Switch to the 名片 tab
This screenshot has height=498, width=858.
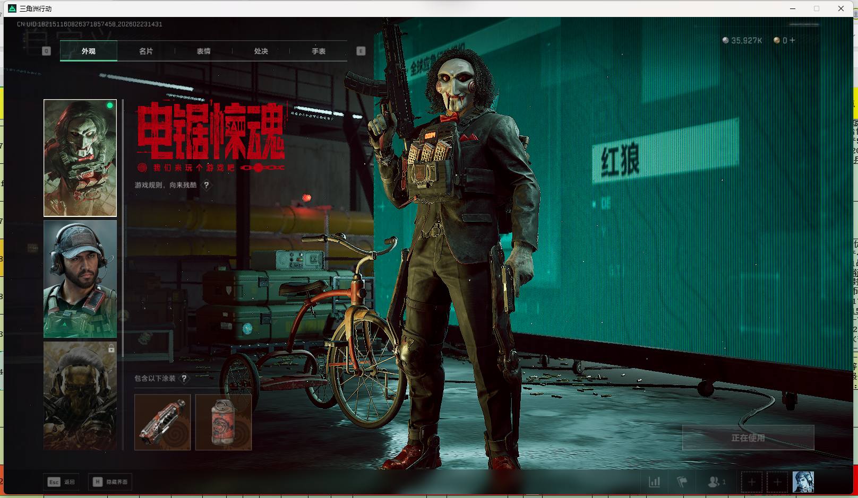click(146, 51)
